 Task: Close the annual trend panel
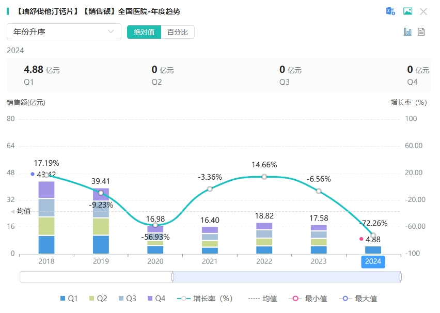point(423,11)
